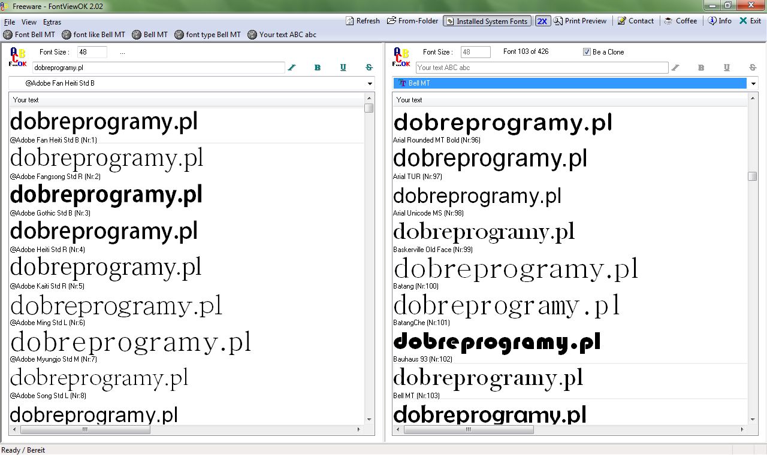Open the View menu
This screenshot has width=767, height=455.
(x=29, y=22)
